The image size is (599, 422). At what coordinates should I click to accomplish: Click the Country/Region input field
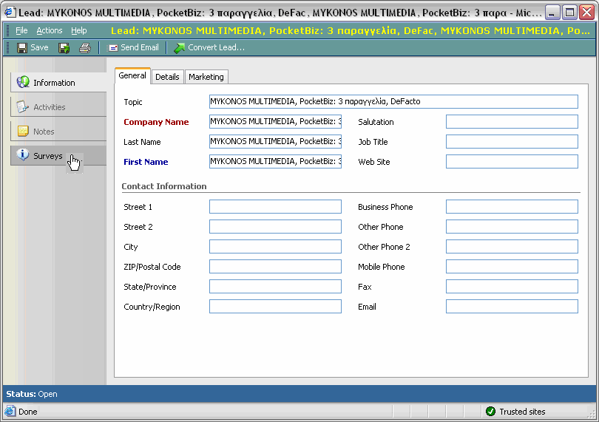[x=275, y=306]
